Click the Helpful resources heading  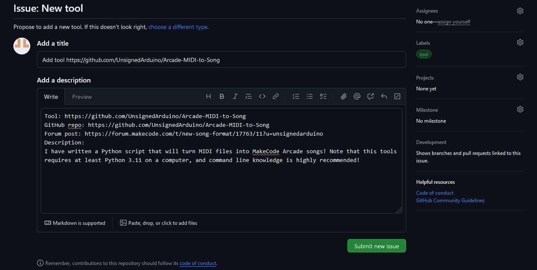click(435, 182)
